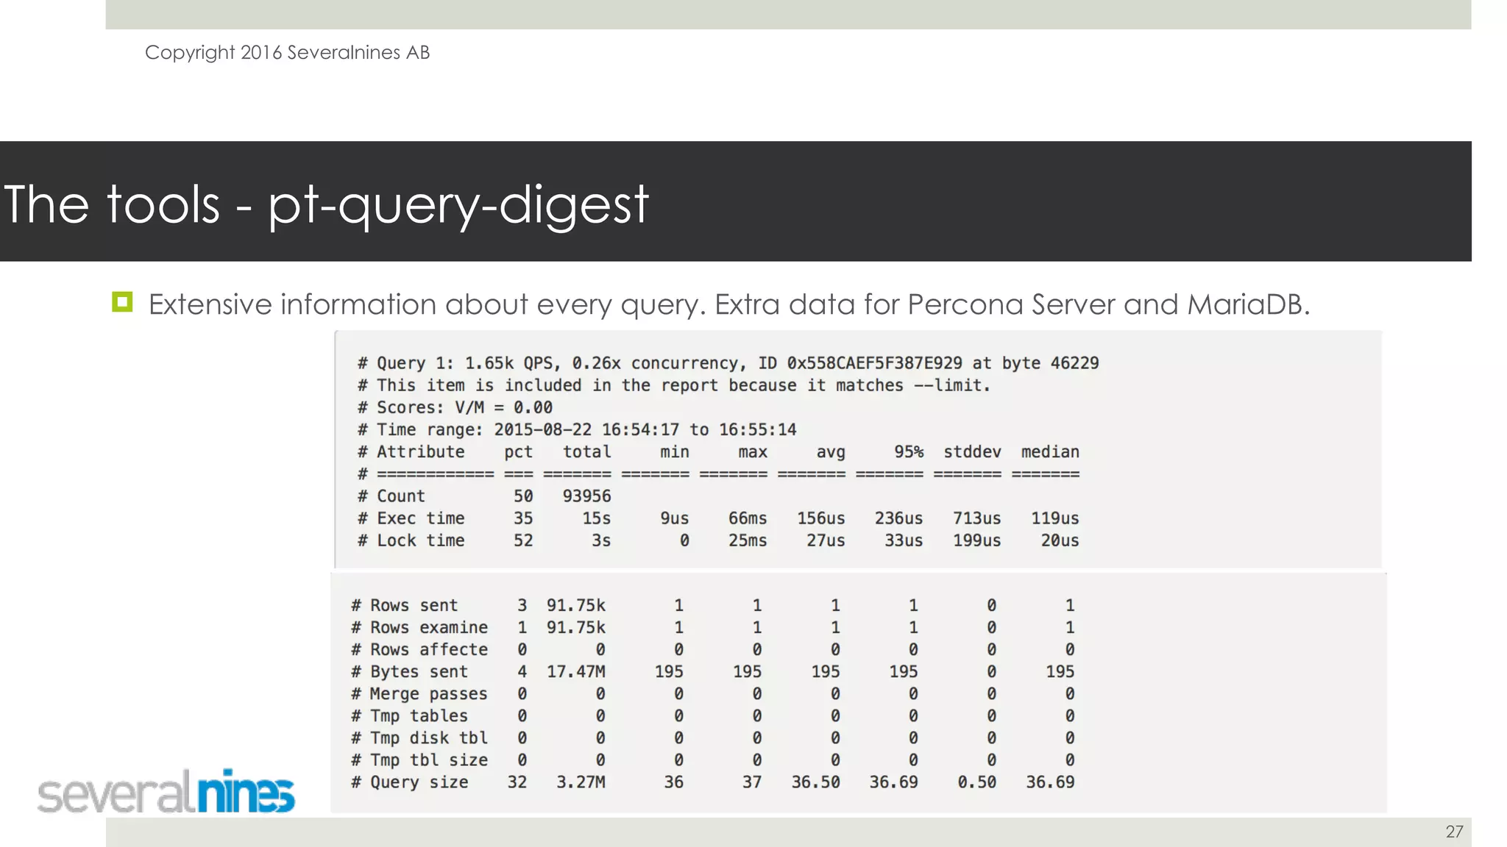Click the 'avg' column header
This screenshot has height=847, width=1507.
pyautogui.click(x=831, y=452)
